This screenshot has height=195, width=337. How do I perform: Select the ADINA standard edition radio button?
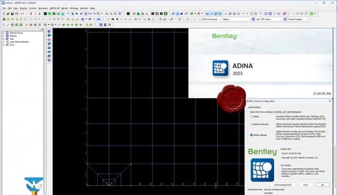pos(251,116)
